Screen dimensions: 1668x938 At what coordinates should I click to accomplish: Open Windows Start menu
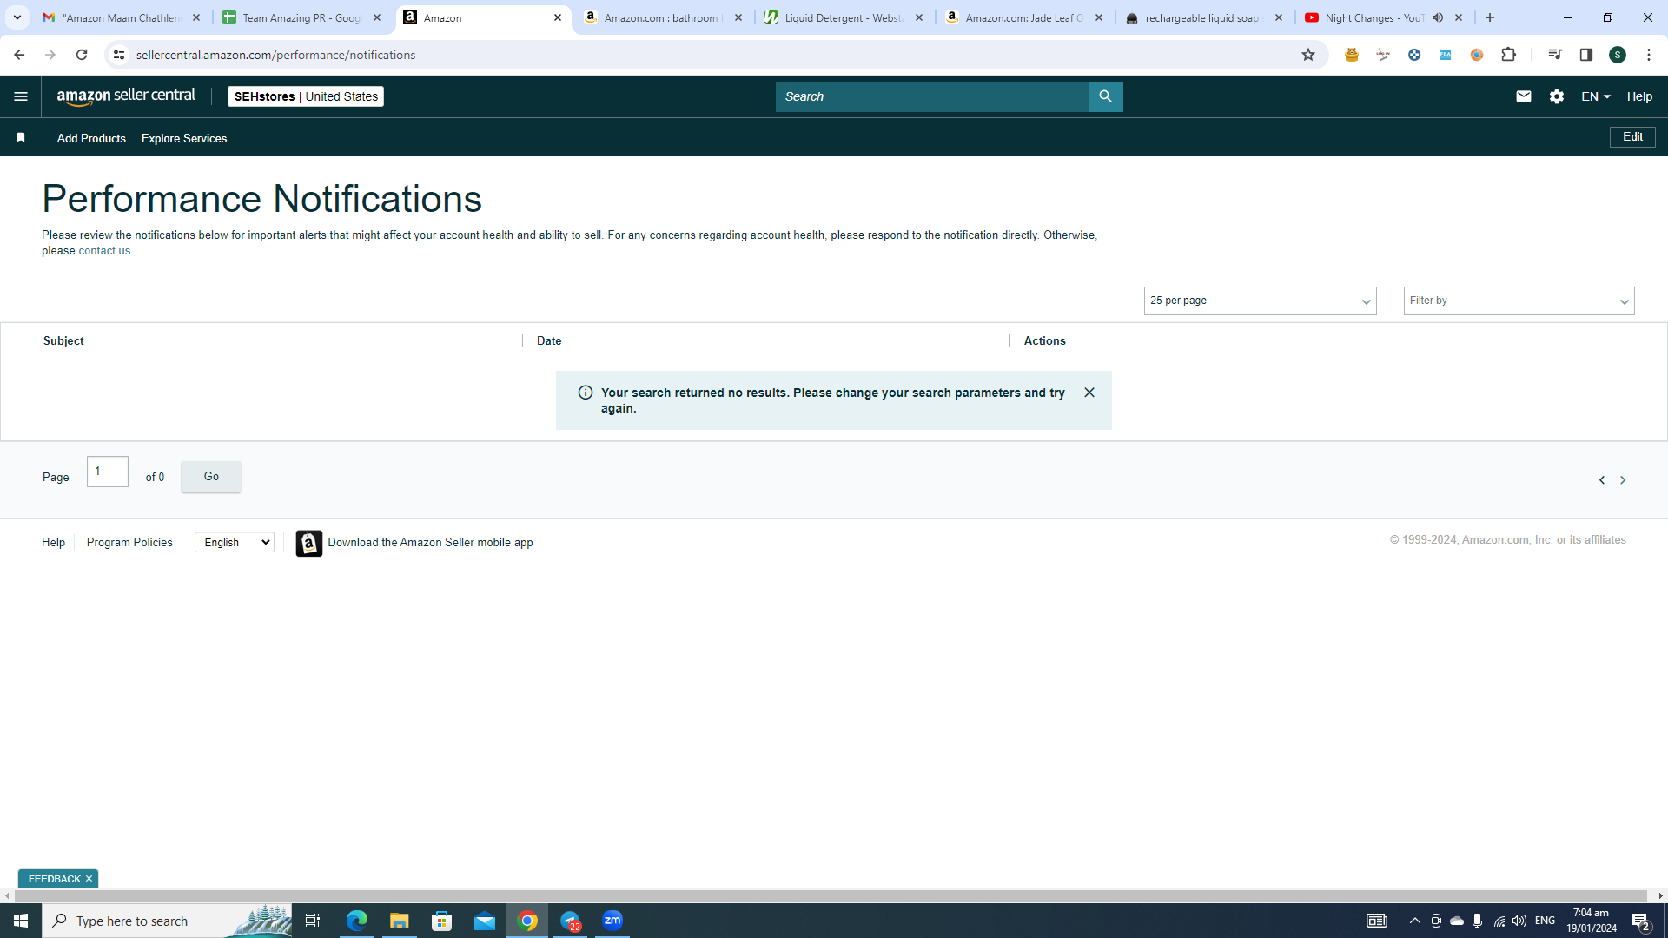[21, 921]
